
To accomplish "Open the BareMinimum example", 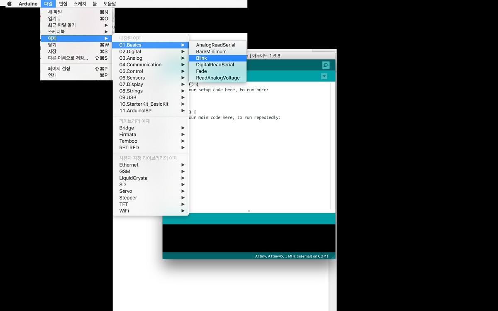I will click(218, 51).
